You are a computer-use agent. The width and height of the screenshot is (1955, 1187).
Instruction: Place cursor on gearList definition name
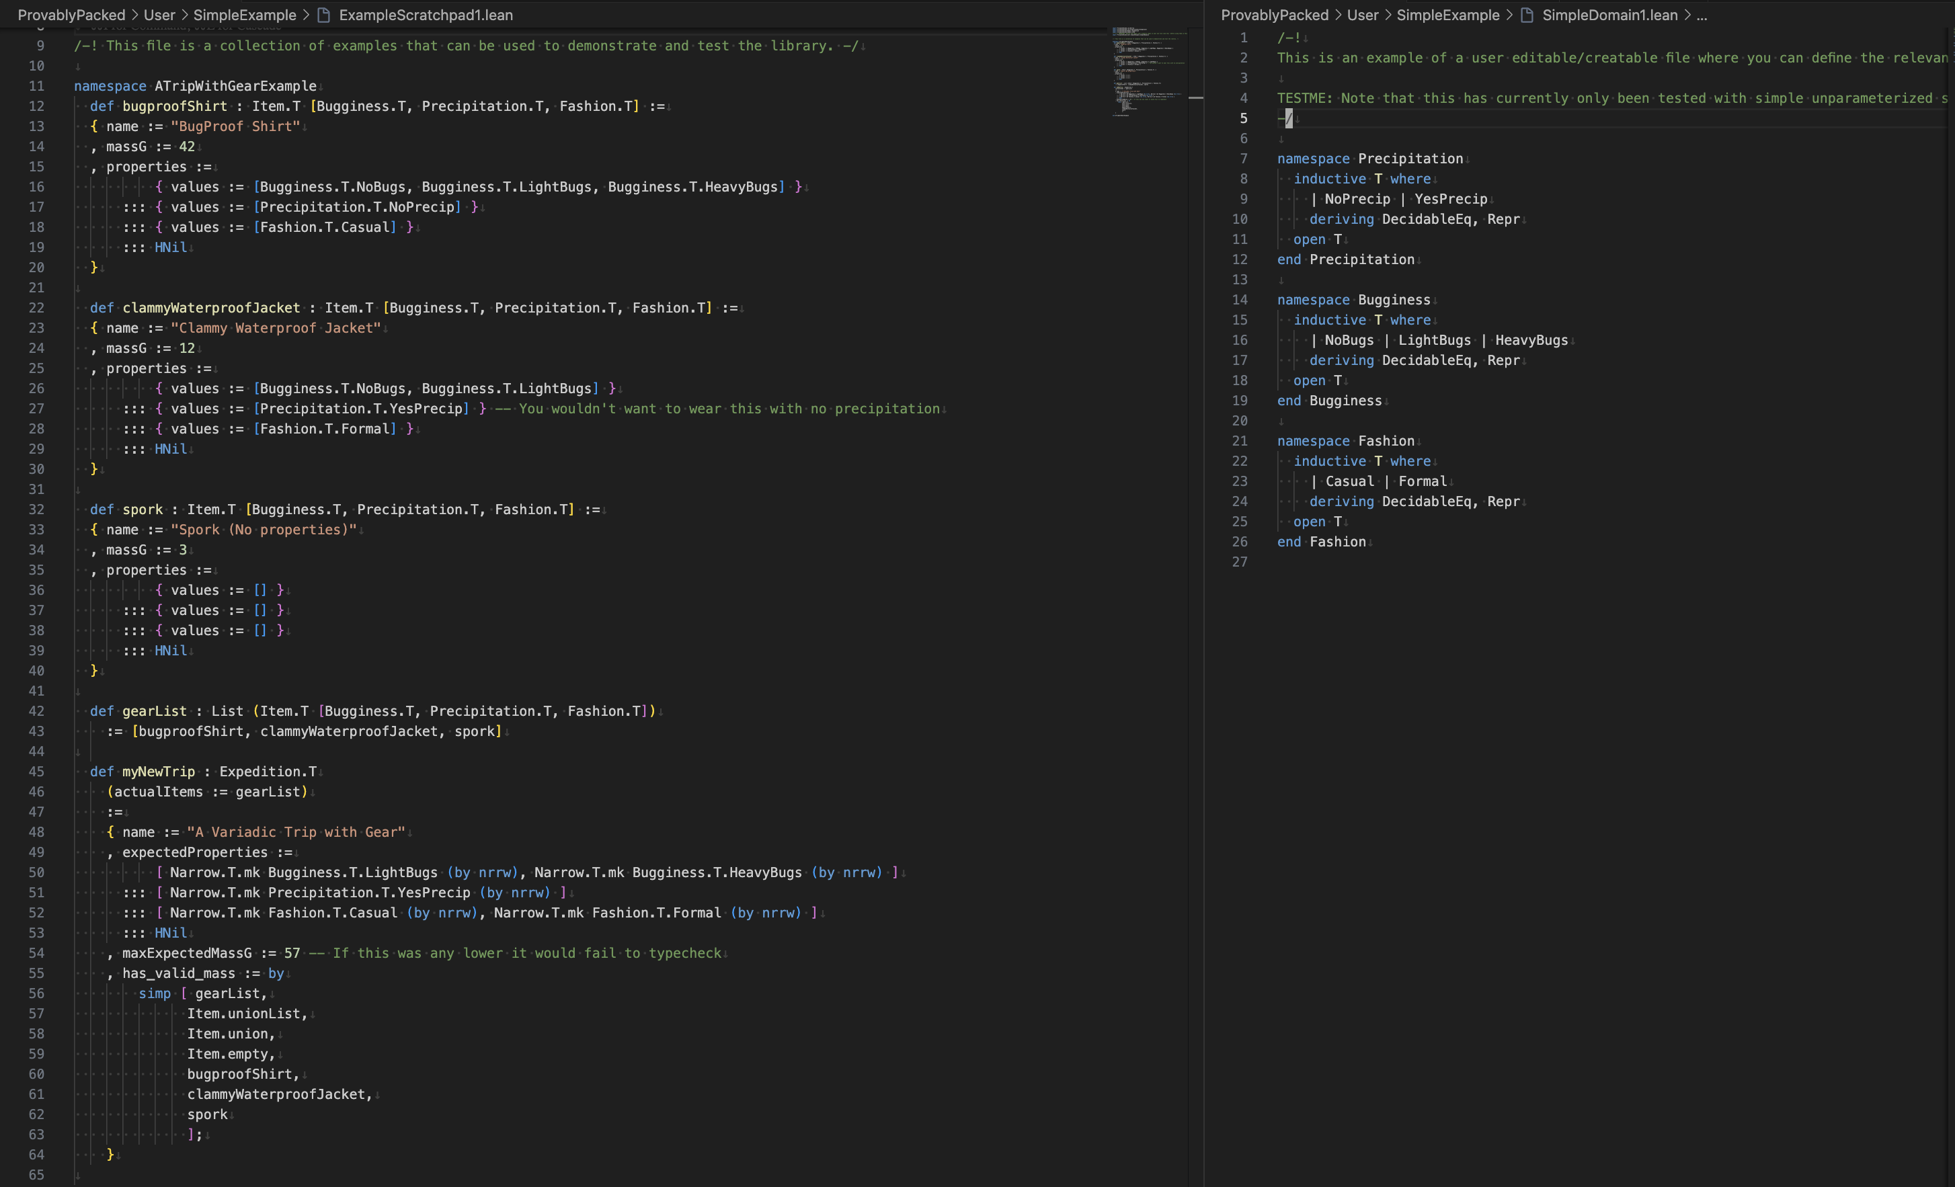point(155,711)
